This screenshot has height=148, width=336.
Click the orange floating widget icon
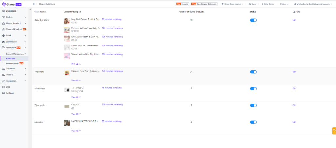pyautogui.click(x=334, y=131)
